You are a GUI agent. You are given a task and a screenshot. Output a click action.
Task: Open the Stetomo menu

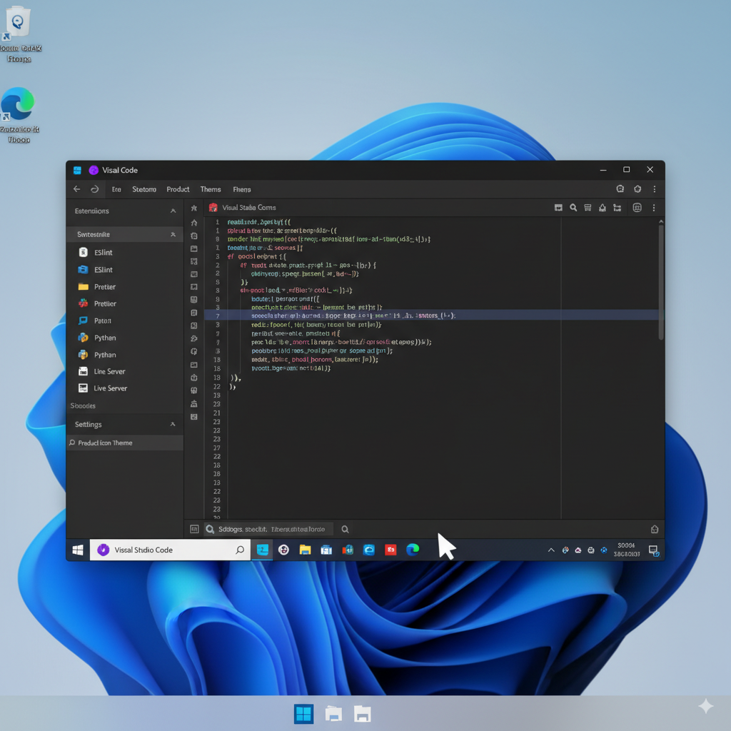pyautogui.click(x=144, y=189)
